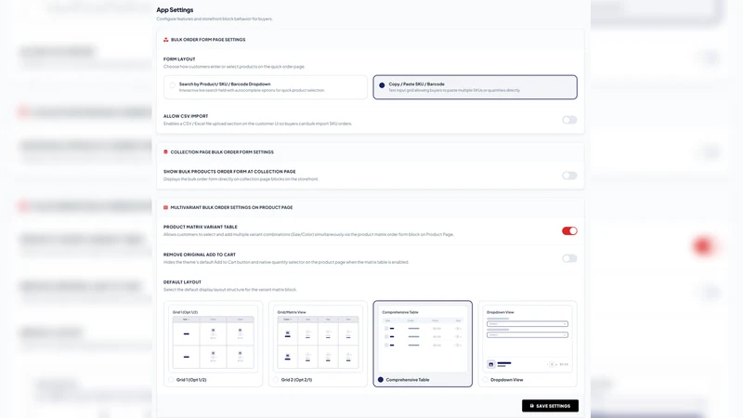The image size is (743, 418).
Task: Click the Default Layout label
Action: pyautogui.click(x=182, y=282)
